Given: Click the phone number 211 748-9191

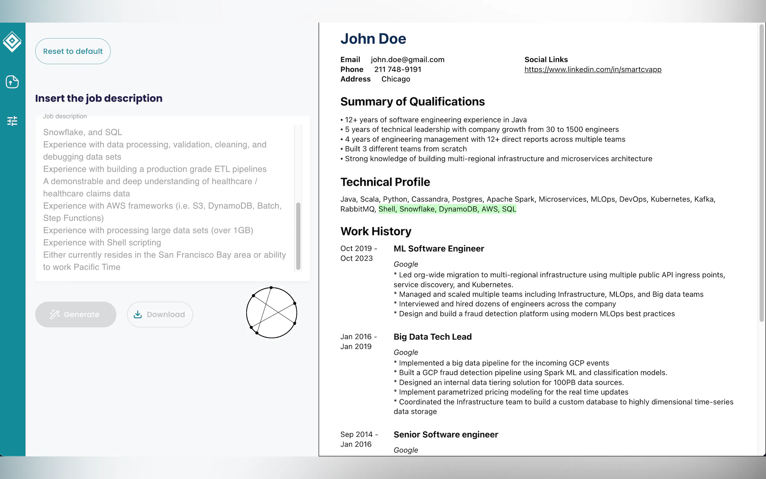Looking at the screenshot, I should (x=397, y=69).
